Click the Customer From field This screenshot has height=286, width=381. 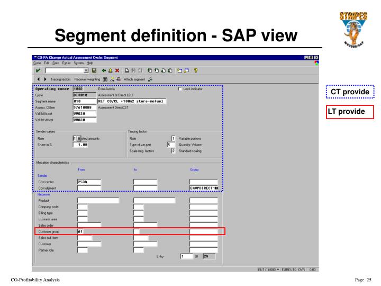coord(89,244)
